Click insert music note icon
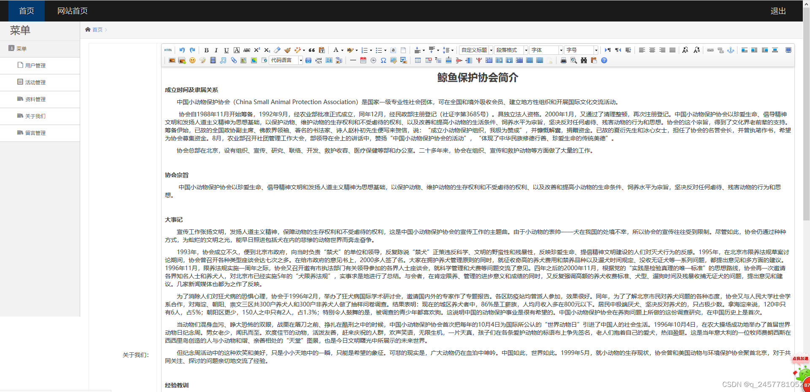810x392 pixels. pyautogui.click(x=223, y=60)
